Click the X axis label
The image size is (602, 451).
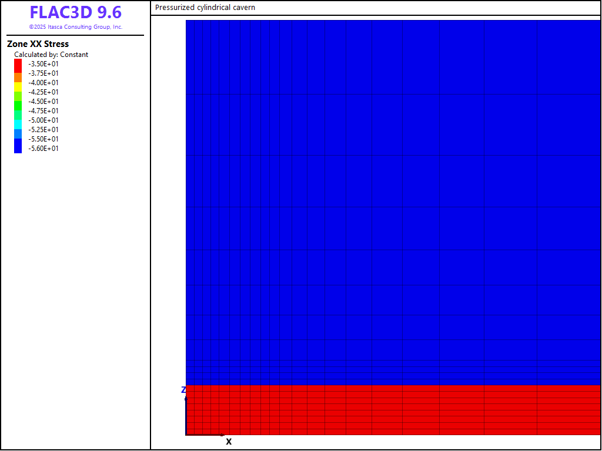[229, 442]
